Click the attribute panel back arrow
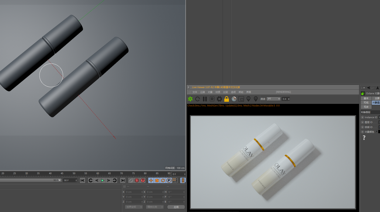This screenshot has width=380, height=212. pyautogui.click(x=369, y=88)
